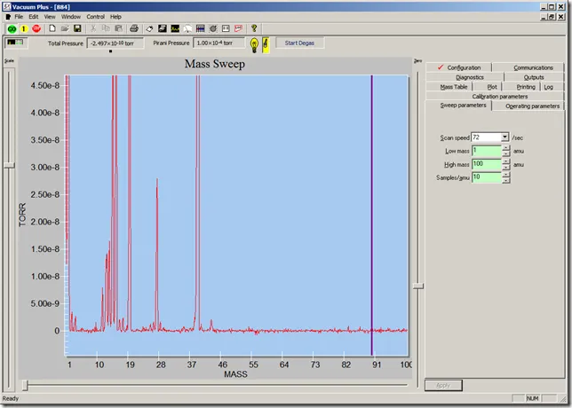
Task: Open help with the question mark icon
Action: point(254,28)
